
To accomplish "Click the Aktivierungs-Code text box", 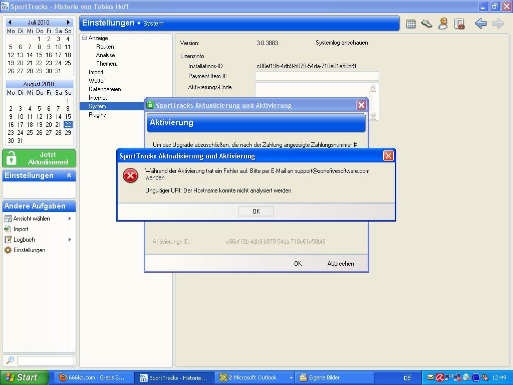I will click(x=312, y=90).
